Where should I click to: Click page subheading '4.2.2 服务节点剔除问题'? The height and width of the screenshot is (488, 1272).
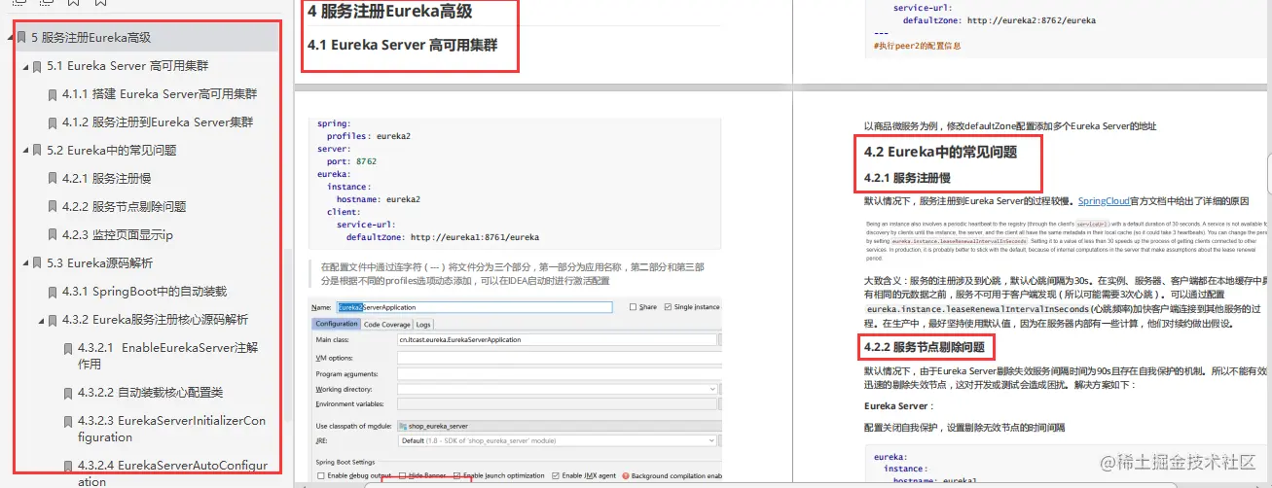pos(925,347)
